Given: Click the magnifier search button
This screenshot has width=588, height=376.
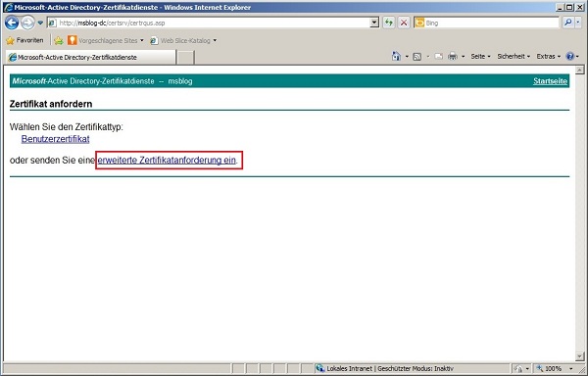Looking at the screenshot, I should tap(567, 23).
